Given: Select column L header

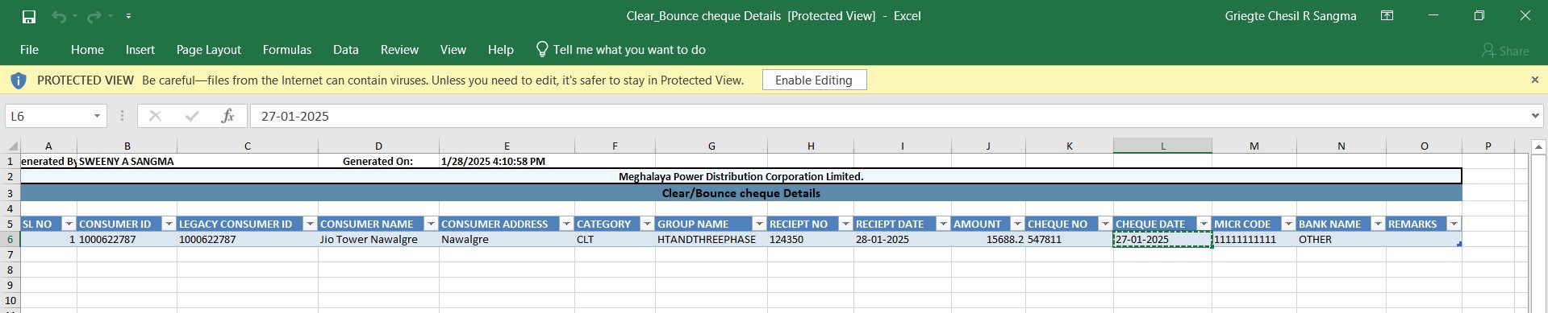Looking at the screenshot, I should 1162,146.
